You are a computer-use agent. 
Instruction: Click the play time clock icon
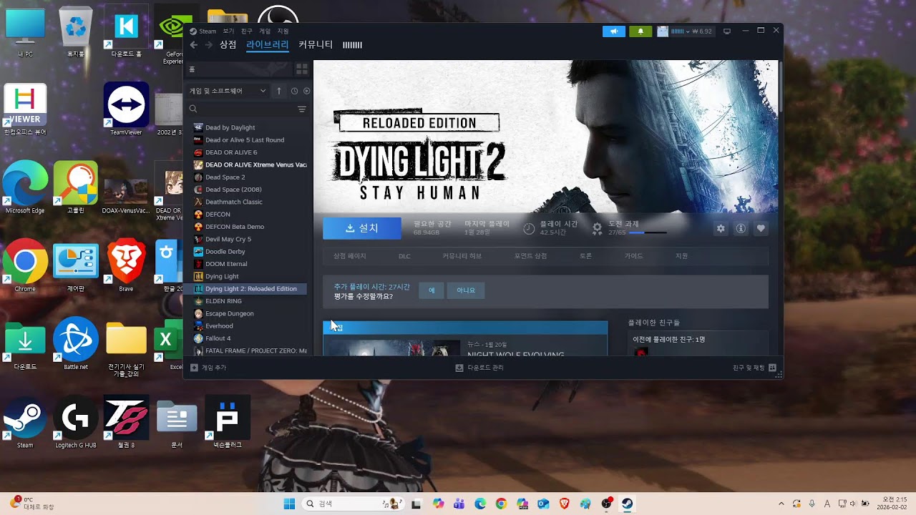coord(529,228)
